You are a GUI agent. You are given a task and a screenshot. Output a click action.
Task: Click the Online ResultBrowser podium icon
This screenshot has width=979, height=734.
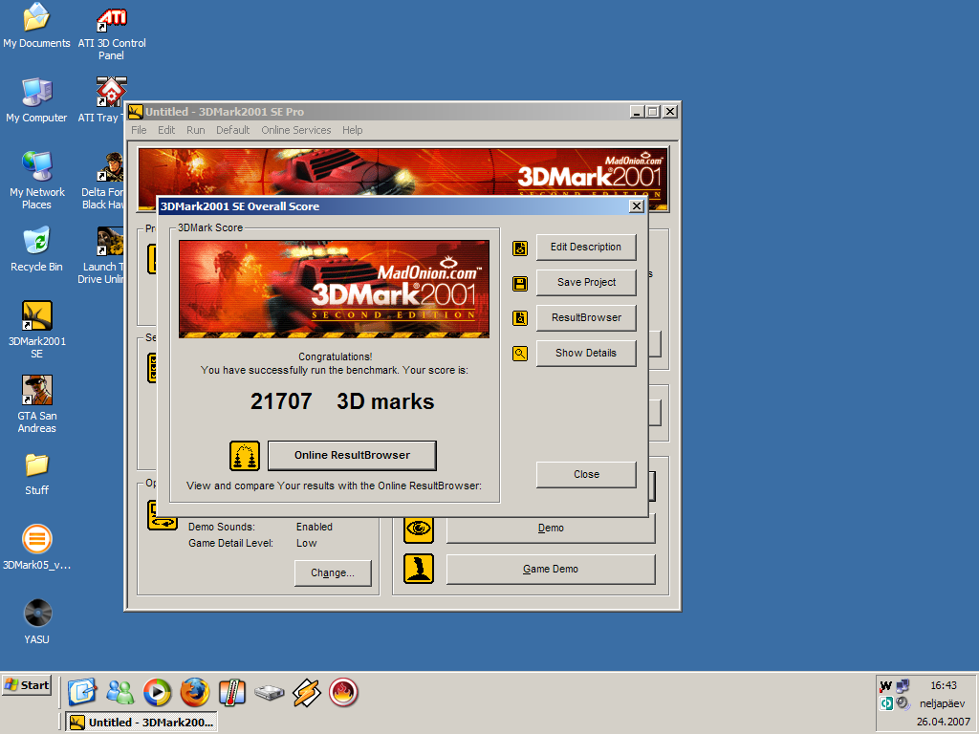[244, 456]
